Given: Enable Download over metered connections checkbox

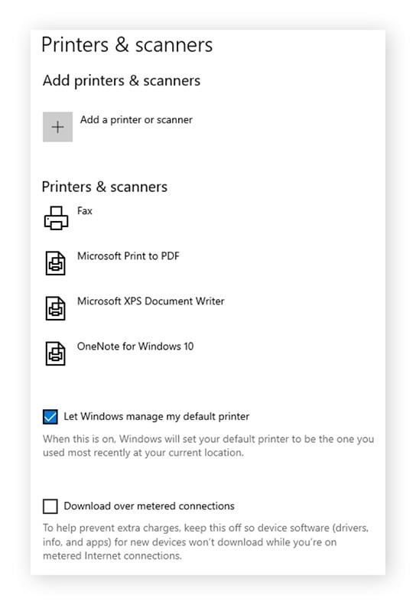Looking at the screenshot, I should pyautogui.click(x=50, y=506).
